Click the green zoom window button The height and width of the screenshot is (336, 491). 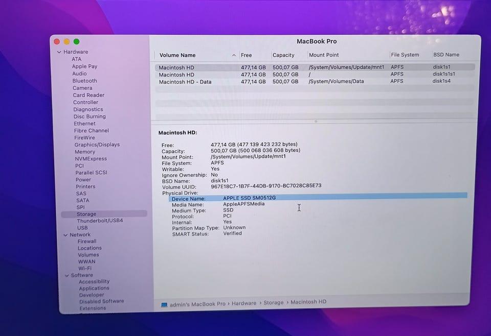tap(76, 41)
